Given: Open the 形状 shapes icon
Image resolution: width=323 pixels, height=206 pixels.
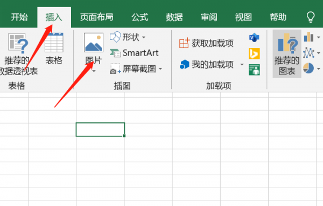Looking at the screenshot, I should tap(115, 37).
